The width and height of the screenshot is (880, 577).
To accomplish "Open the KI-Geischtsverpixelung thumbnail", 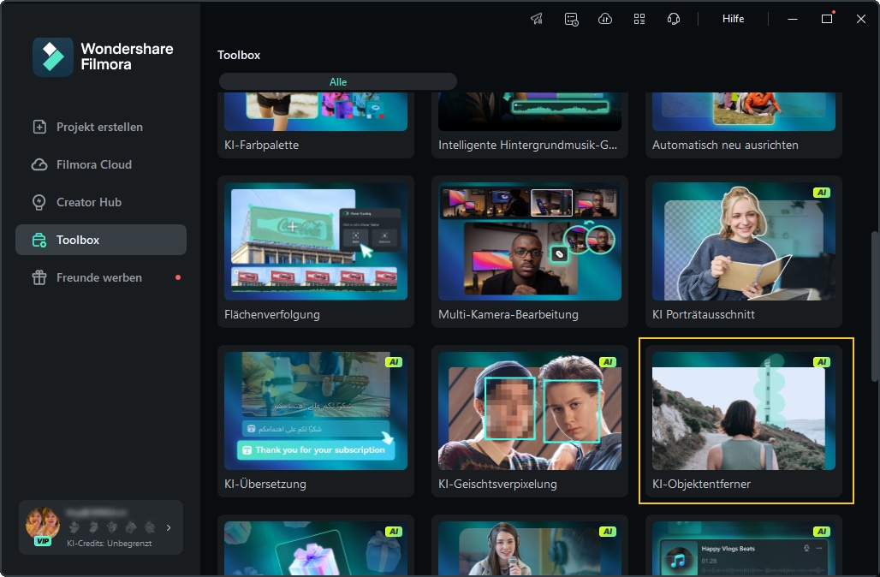I will point(530,411).
